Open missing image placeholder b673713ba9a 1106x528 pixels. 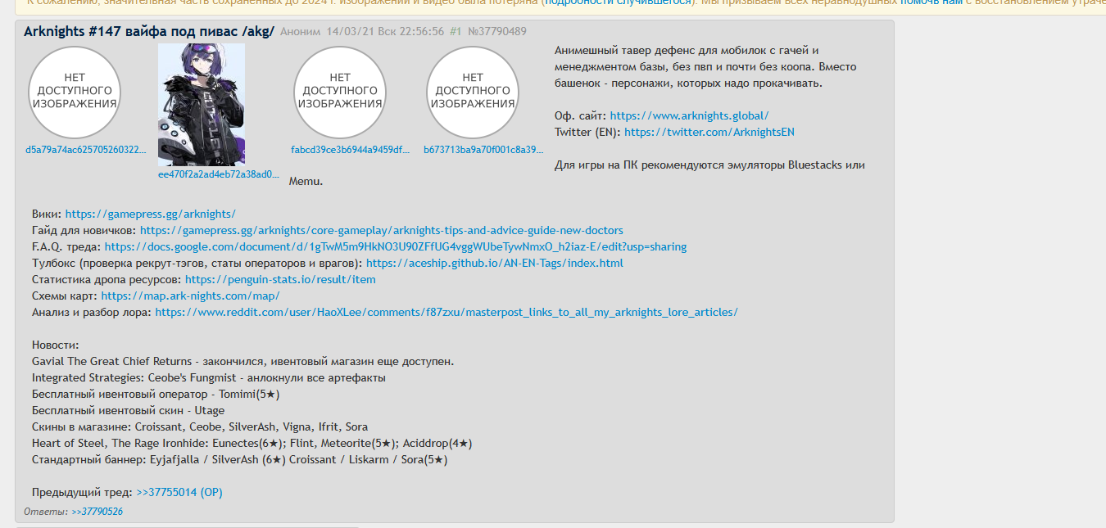(x=473, y=92)
